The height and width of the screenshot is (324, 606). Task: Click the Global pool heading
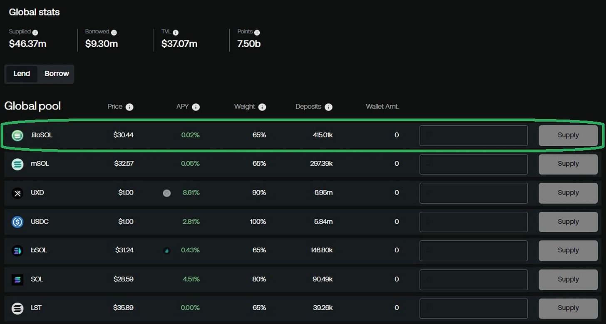pos(32,106)
